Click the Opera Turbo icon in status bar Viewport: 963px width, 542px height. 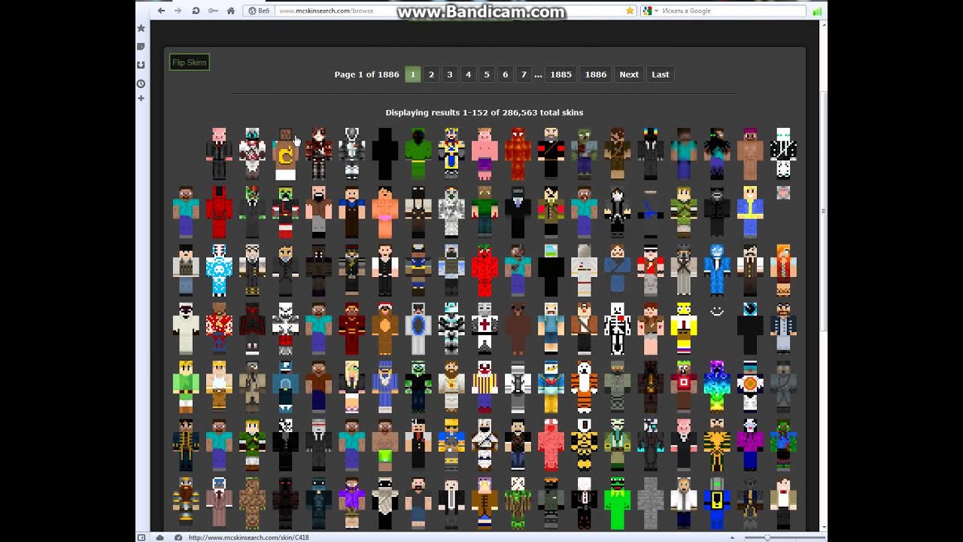pos(178,537)
